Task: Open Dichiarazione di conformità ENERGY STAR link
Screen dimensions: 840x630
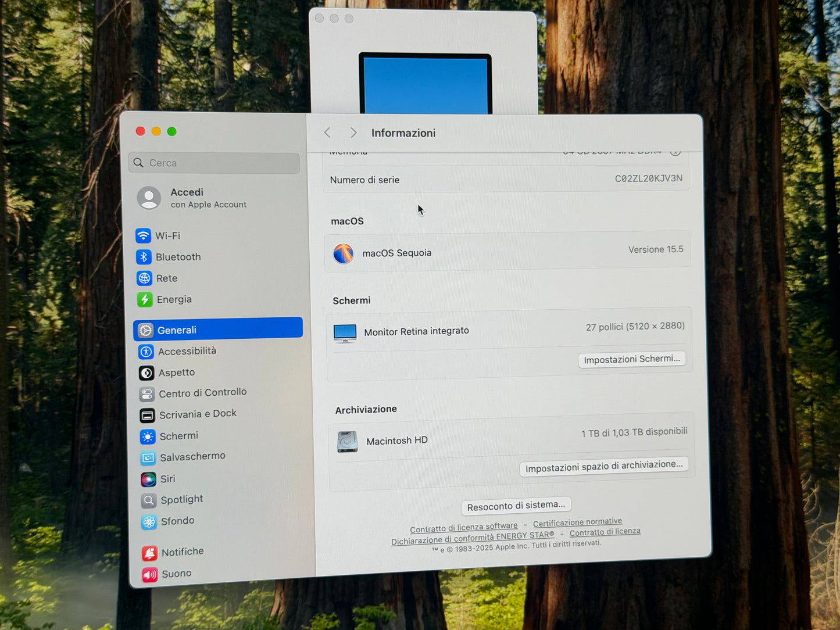Action: coord(473,538)
